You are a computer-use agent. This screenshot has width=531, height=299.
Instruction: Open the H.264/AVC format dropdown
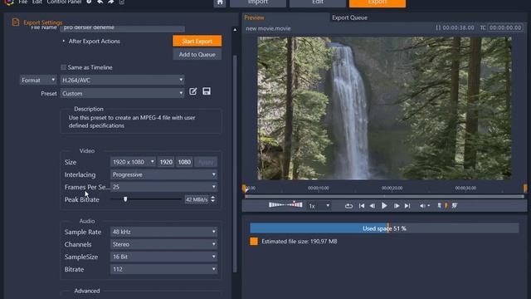[122, 80]
